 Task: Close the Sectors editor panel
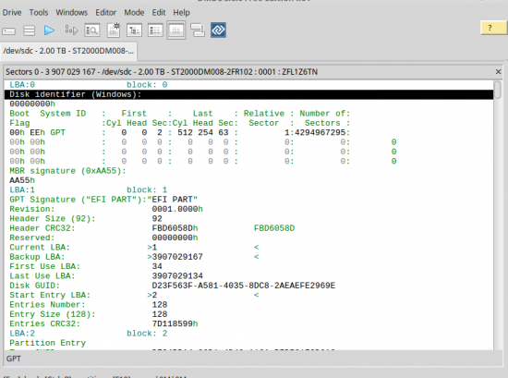pos(498,72)
